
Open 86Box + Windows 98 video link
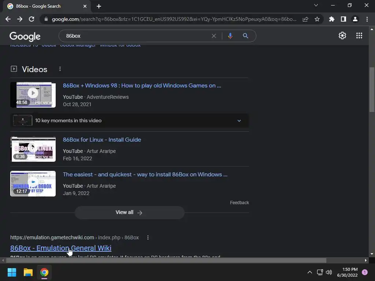tap(142, 86)
